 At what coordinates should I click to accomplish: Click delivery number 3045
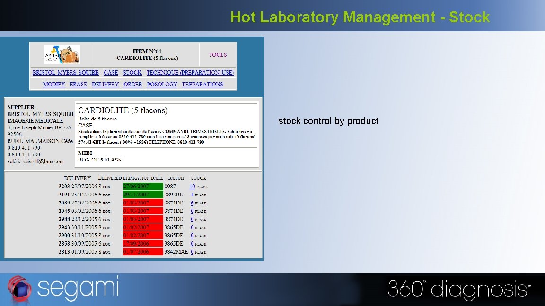click(x=64, y=211)
